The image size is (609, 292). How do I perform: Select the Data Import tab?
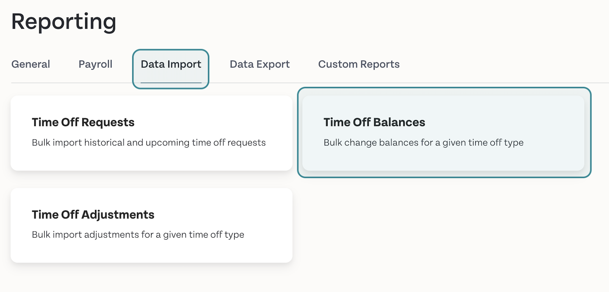click(x=171, y=64)
